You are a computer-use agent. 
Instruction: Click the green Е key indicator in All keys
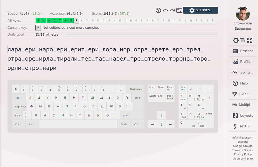pos(38,21)
